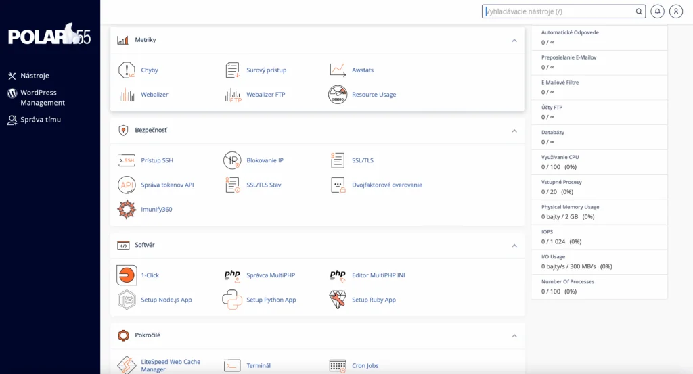
Task: Open the Webalizer bar chart icon
Action: (x=127, y=95)
